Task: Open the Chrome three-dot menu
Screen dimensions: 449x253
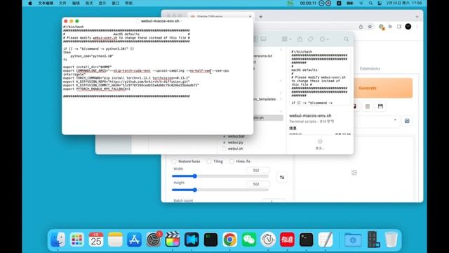Action: pos(417,27)
